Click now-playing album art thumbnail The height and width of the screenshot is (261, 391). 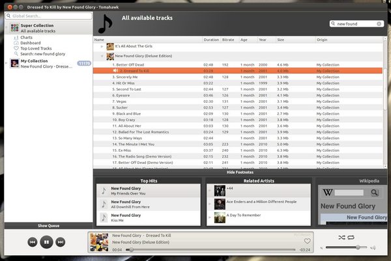(x=99, y=242)
